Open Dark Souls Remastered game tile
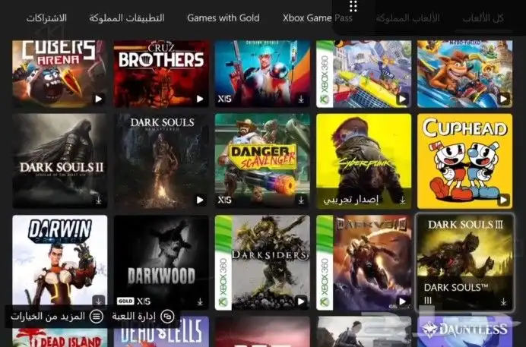This screenshot has height=347, width=526. 161,161
